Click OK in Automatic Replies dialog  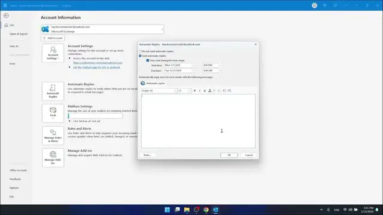tap(229, 155)
